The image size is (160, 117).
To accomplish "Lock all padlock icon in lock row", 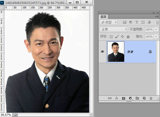I will pos(128,37).
